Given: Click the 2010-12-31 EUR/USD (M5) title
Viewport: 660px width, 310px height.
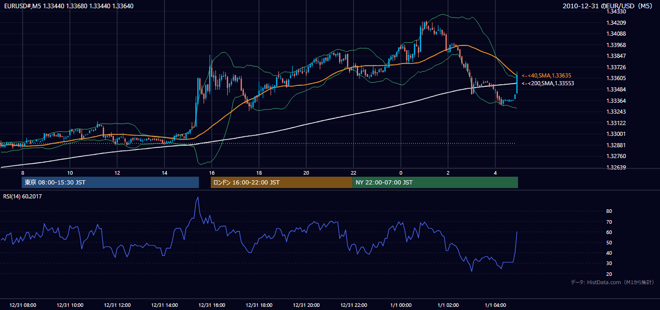Looking at the screenshot, I should click(608, 6).
